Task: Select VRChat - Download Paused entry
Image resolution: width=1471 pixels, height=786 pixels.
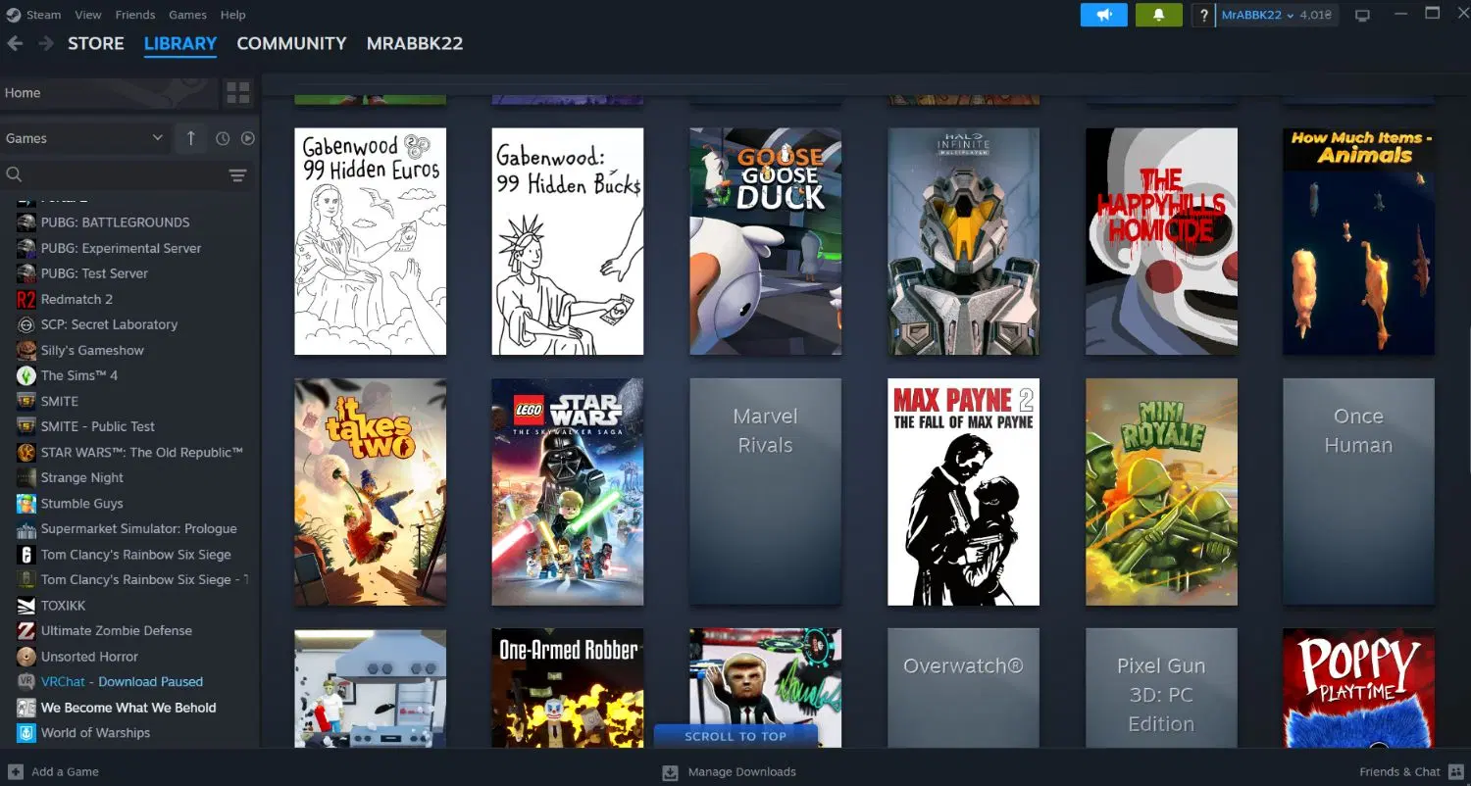Action: [122, 681]
